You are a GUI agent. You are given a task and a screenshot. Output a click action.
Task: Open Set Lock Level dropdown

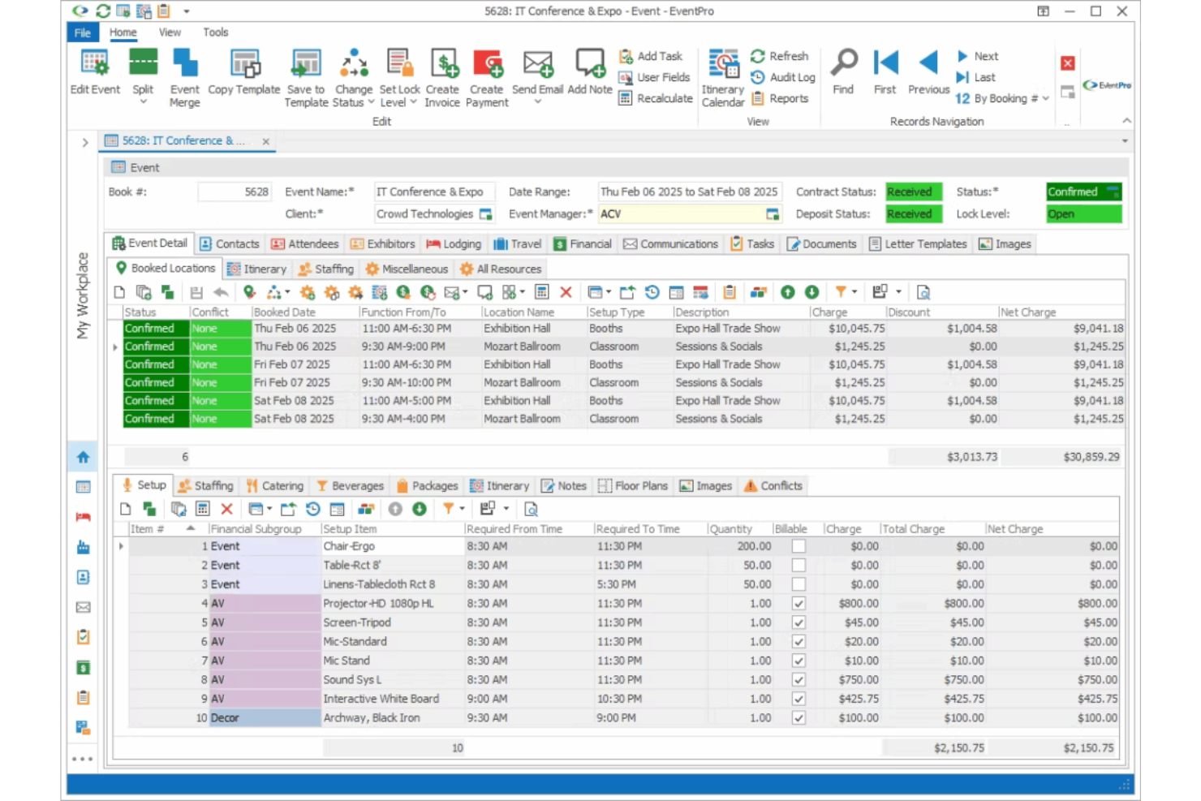(413, 103)
